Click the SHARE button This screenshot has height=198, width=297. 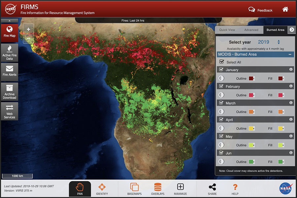point(212,189)
